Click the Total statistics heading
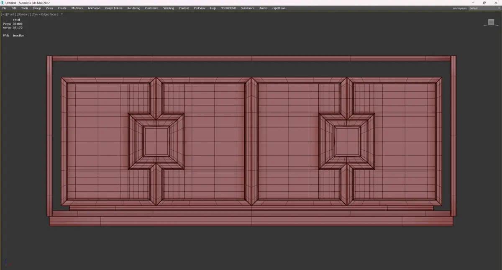This screenshot has height=270, width=502. 16,20
